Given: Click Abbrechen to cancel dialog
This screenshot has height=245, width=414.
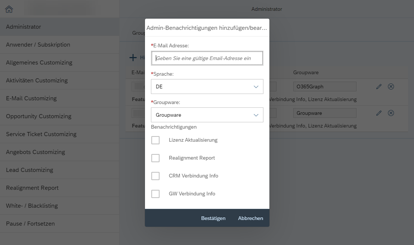Looking at the screenshot, I should 250,218.
